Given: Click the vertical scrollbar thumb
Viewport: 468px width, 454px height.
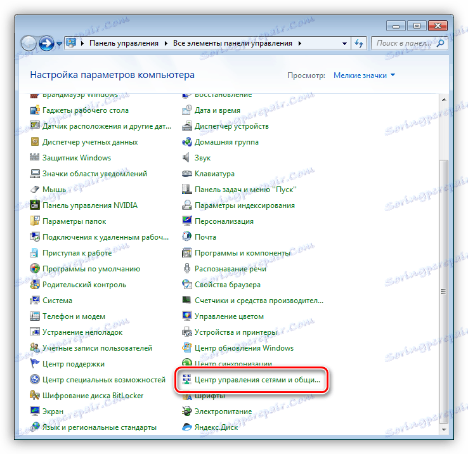Looking at the screenshot, I should [444, 291].
